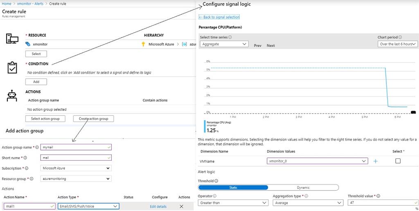Screen dimensions: 419x211
Task: Click the subscription key icon
Action: tap(143, 44)
